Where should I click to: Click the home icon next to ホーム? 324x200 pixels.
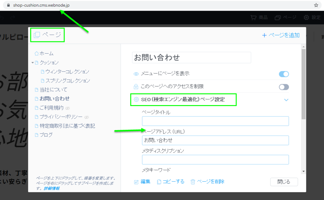pos(37,54)
